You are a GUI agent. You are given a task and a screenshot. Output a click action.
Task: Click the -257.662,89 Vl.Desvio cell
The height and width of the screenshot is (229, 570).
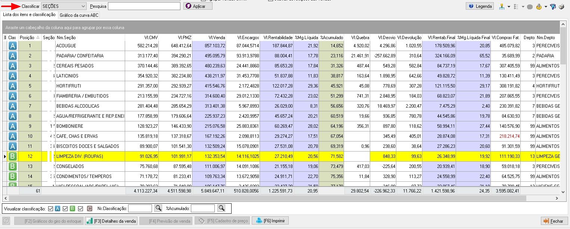tap(383, 56)
